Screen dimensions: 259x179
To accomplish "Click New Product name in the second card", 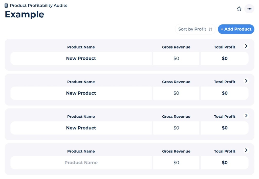I will [81, 93].
